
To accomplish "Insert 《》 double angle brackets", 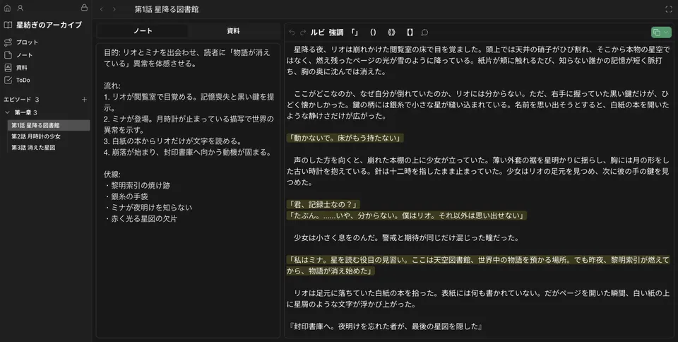I will pos(392,33).
